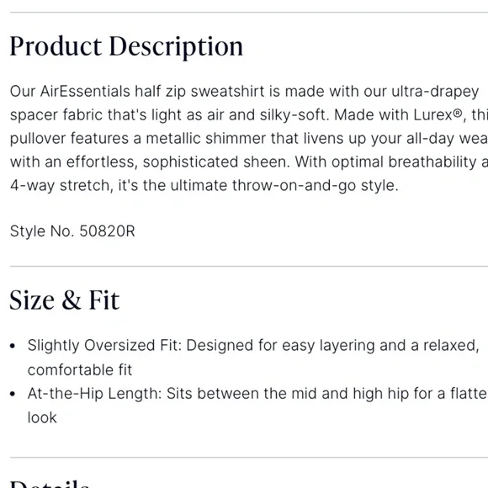Click 'throw-on-and-go style' text
This screenshot has height=488, width=488.
tap(315, 186)
